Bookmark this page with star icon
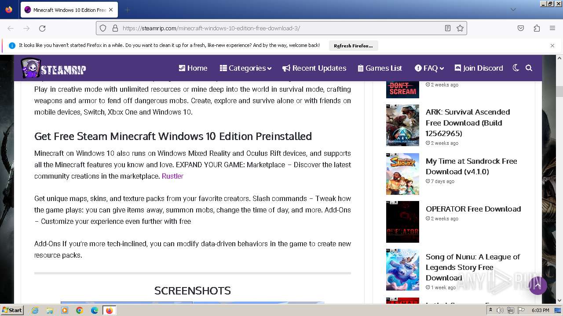Screen dimensions: 563x316 pos(460,28)
